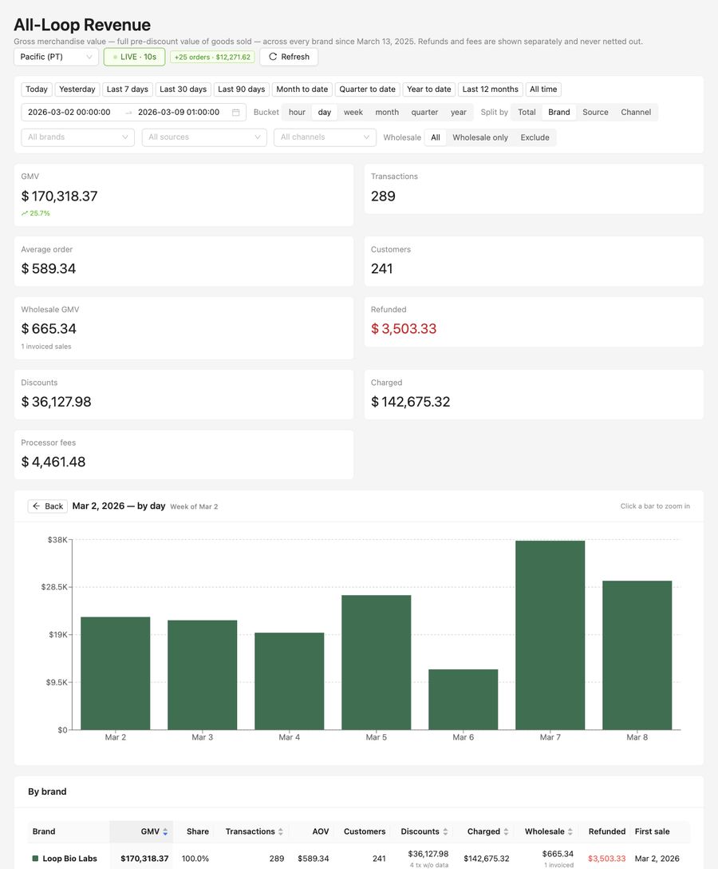This screenshot has width=718, height=869.
Task: Choose the Yesterday preset
Action: pos(77,89)
